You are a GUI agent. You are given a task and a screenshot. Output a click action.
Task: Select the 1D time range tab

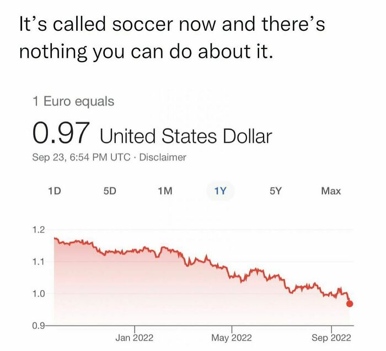point(53,191)
